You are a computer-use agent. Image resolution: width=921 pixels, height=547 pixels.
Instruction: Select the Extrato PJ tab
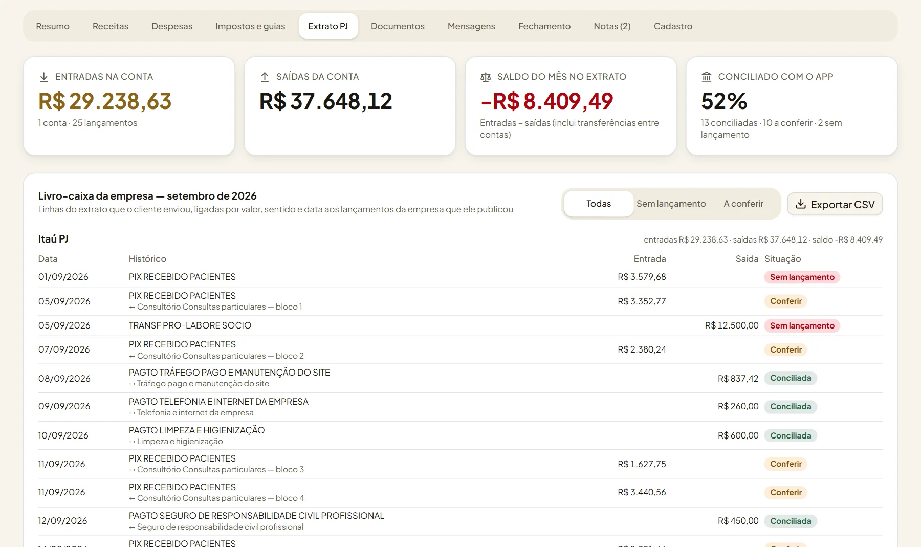coord(328,26)
